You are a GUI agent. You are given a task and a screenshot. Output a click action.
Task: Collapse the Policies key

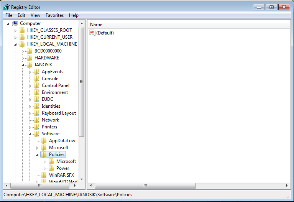tap(38, 155)
